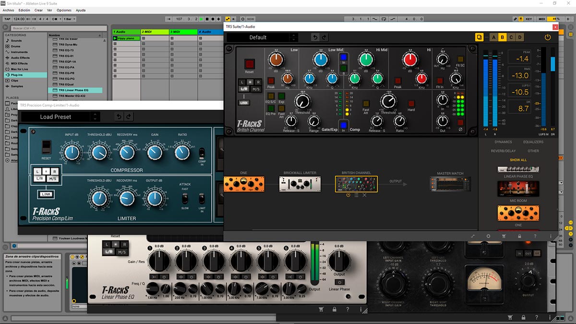
Task: Click the Redo arrow in TR5 Suite window
Action: [x=324, y=37]
